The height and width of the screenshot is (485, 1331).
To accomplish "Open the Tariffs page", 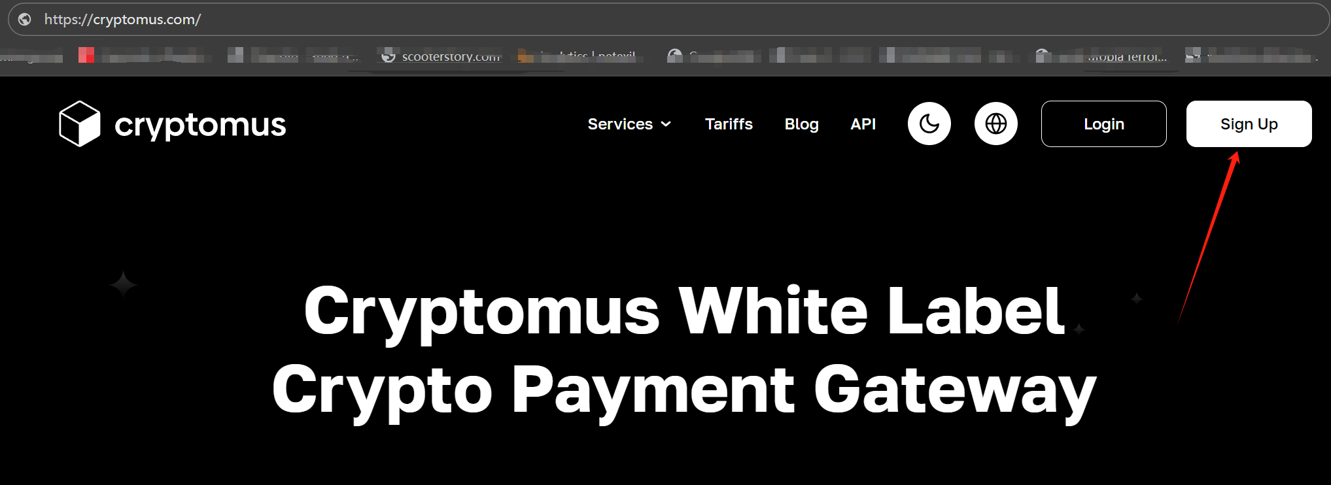I will [x=729, y=124].
